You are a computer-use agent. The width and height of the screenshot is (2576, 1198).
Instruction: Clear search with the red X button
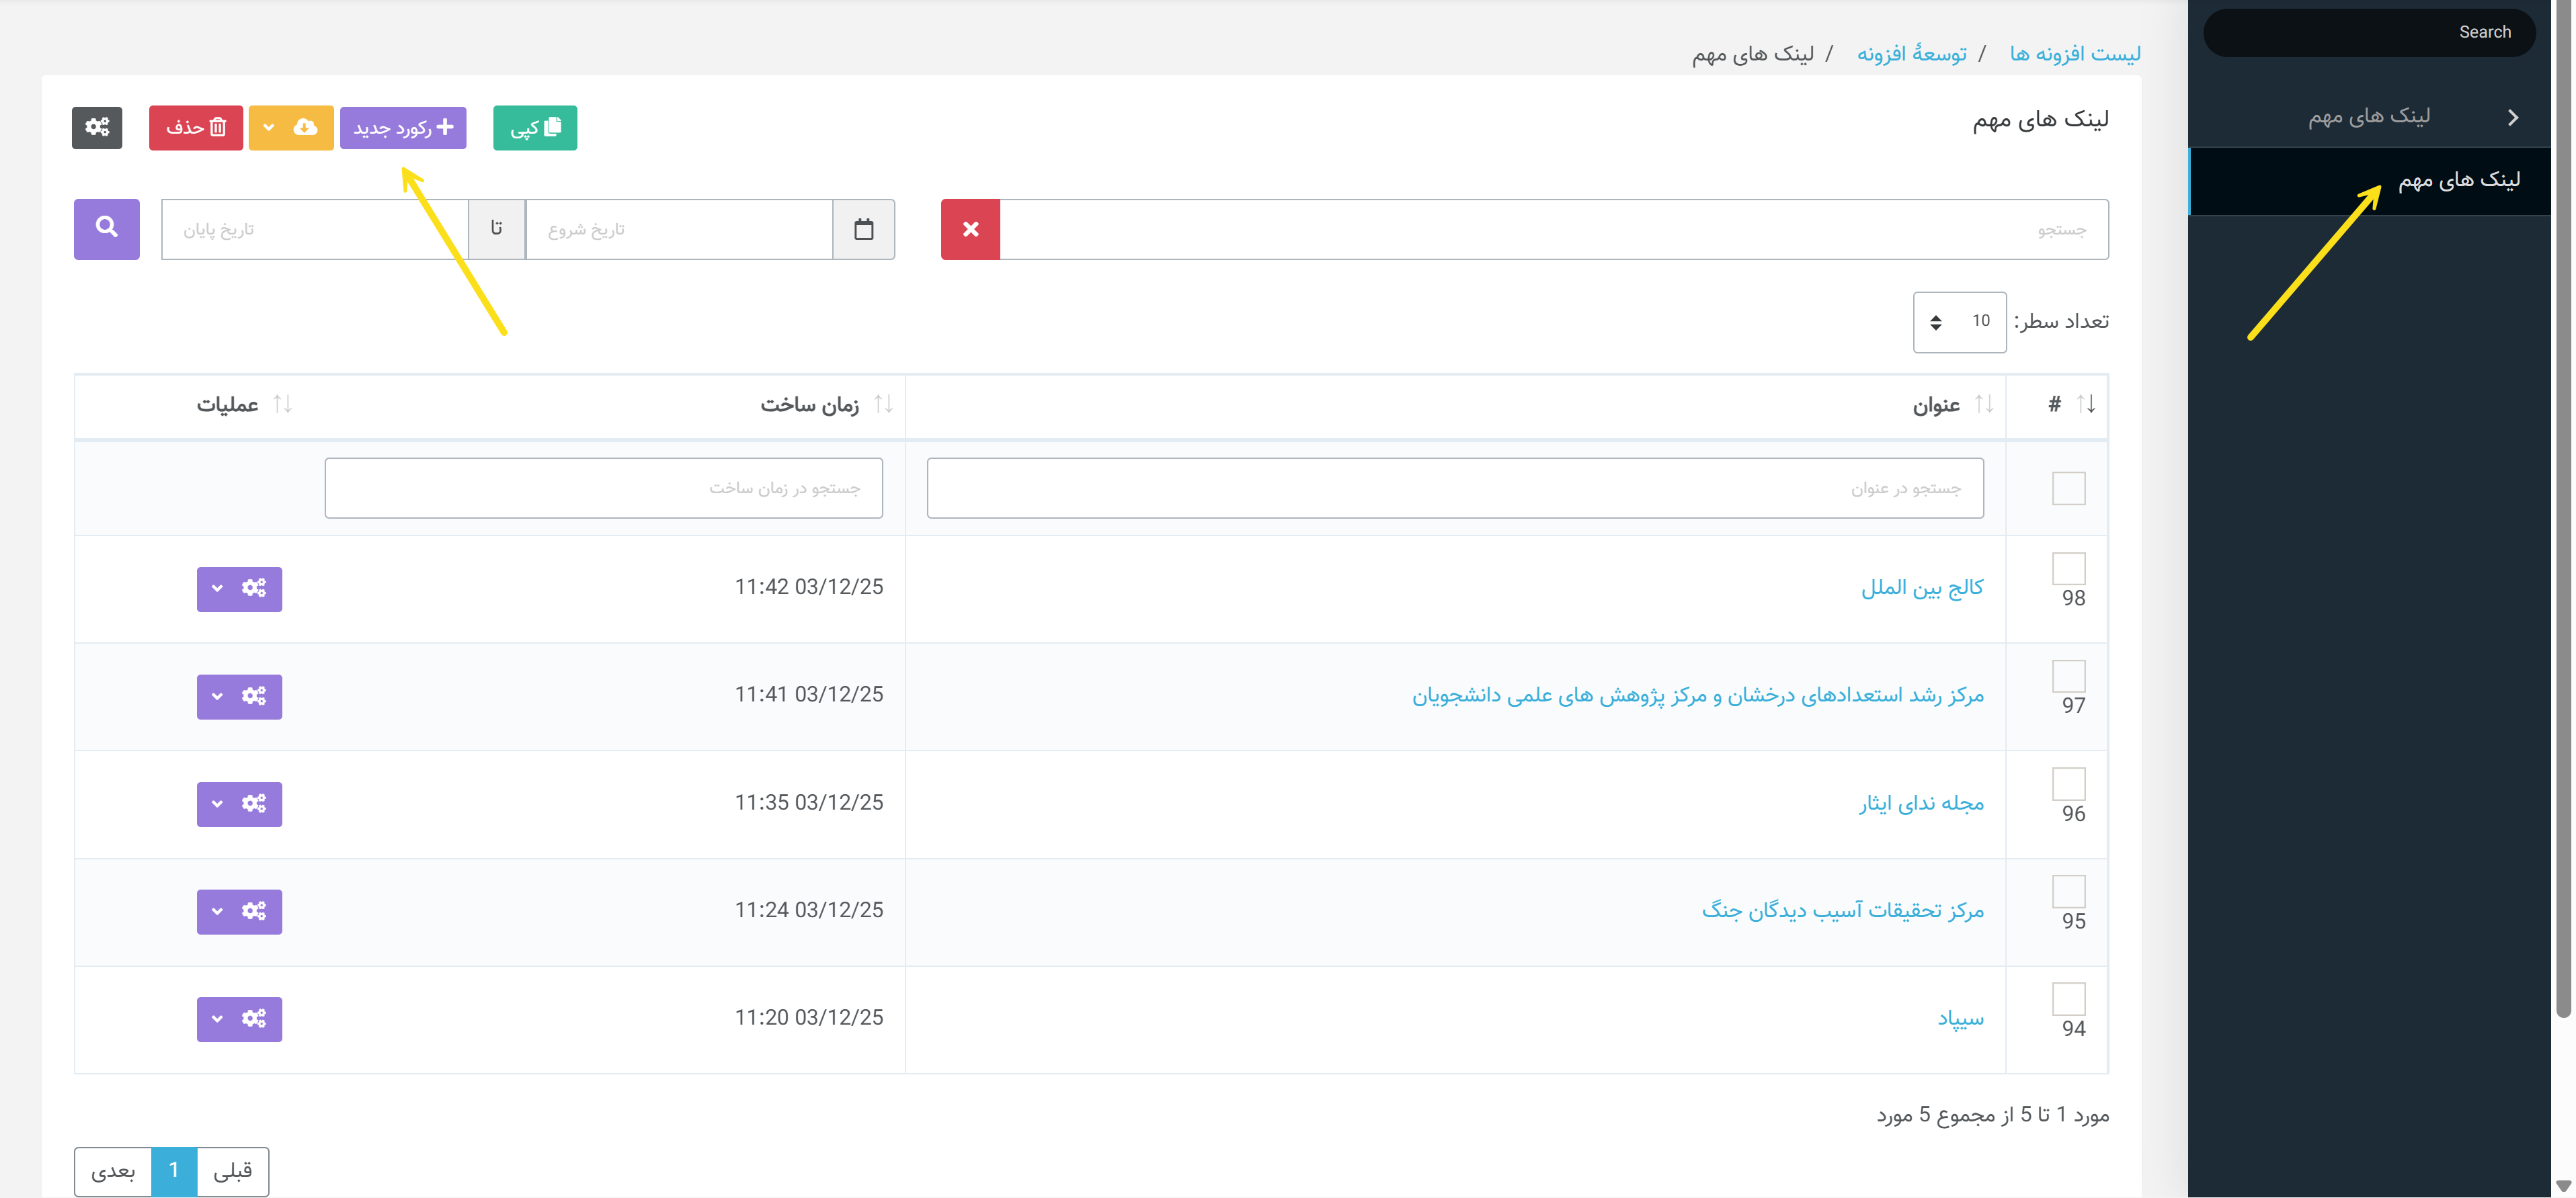pos(970,229)
